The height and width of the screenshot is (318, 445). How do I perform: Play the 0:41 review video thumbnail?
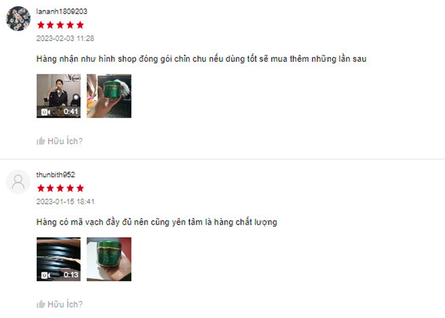click(58, 96)
